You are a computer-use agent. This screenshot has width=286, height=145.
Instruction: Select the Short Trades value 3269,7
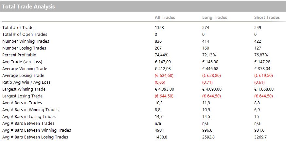260,137
